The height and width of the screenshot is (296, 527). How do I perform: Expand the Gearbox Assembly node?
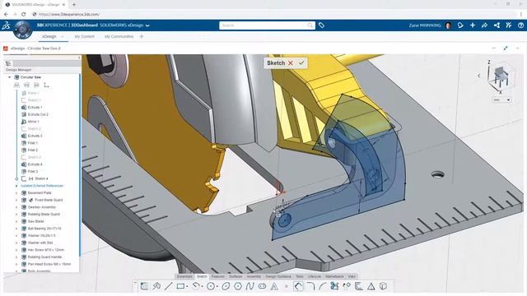pyautogui.click(x=16, y=207)
